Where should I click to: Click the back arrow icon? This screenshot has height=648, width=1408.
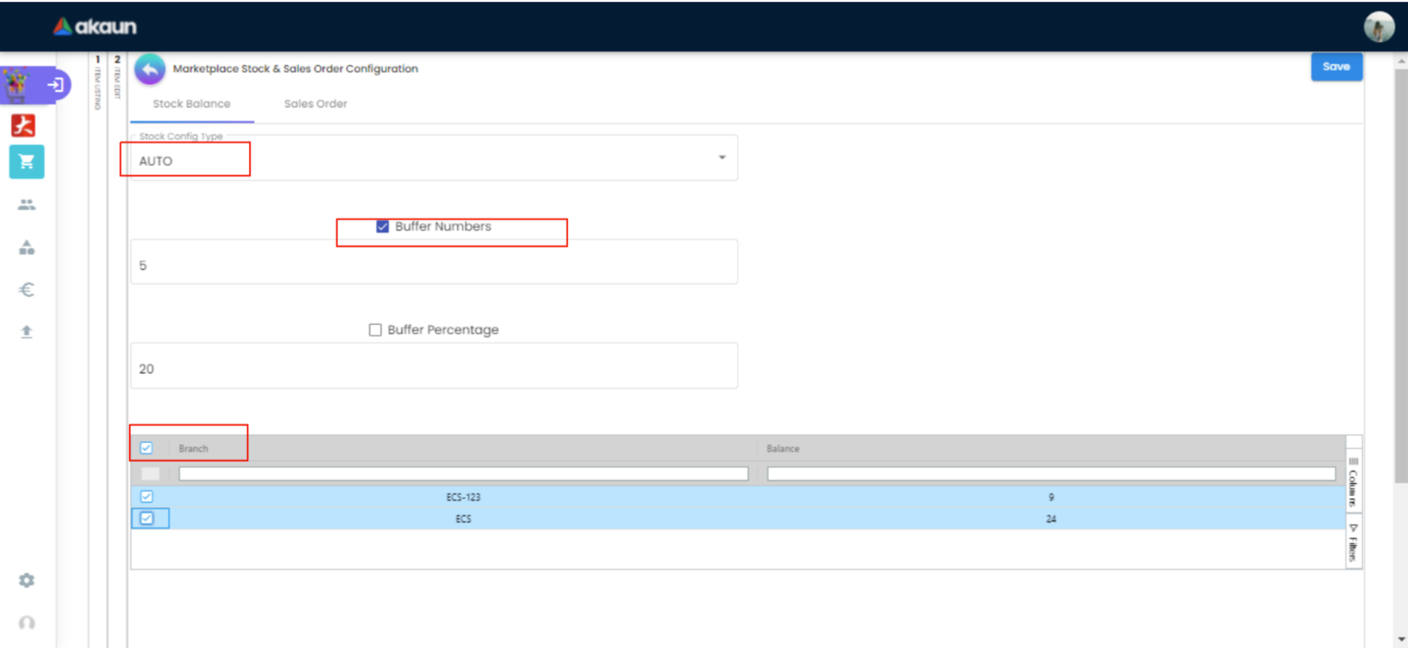[x=149, y=69]
